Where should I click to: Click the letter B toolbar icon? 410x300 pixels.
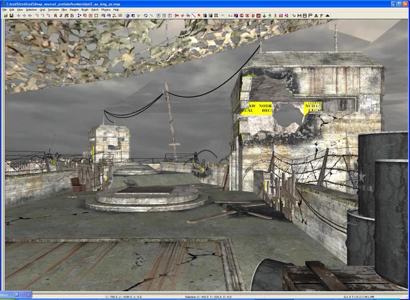(305, 16)
